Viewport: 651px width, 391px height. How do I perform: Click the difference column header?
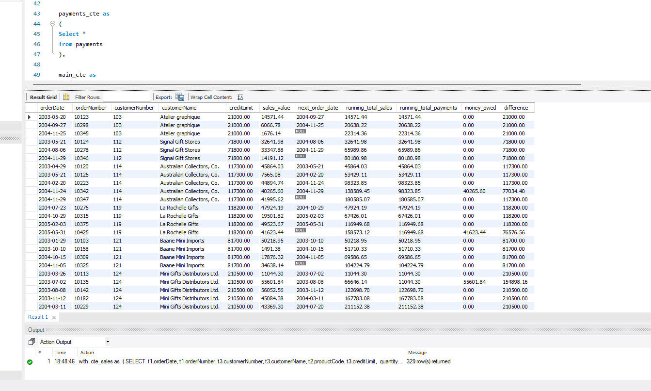tap(518, 108)
